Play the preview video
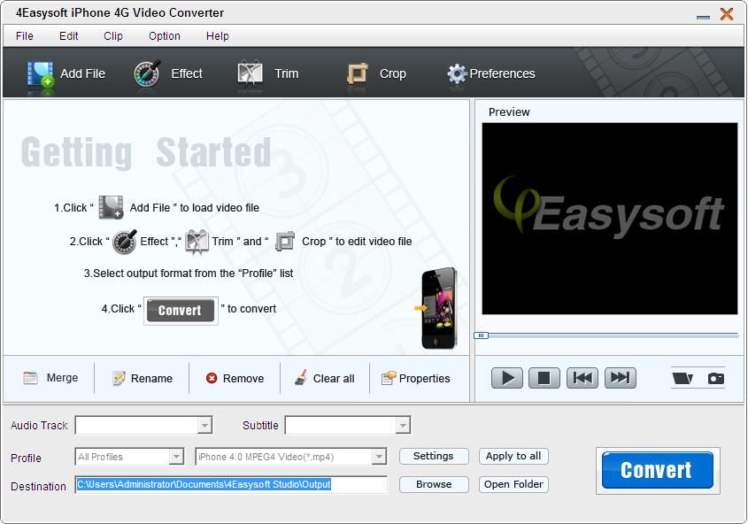 pos(507,378)
